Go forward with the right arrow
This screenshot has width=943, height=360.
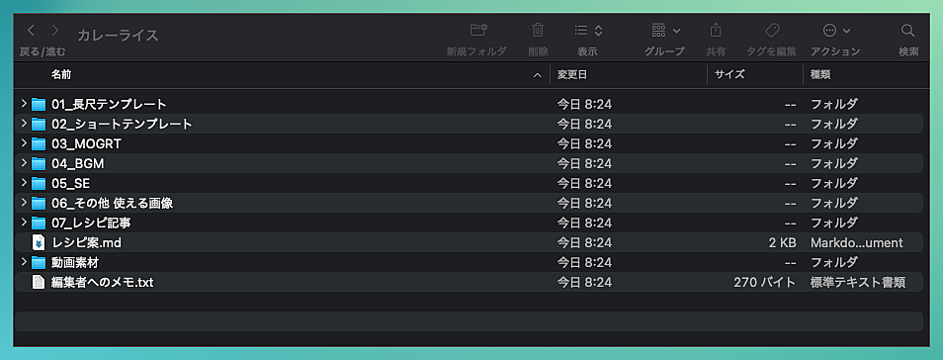(x=55, y=30)
